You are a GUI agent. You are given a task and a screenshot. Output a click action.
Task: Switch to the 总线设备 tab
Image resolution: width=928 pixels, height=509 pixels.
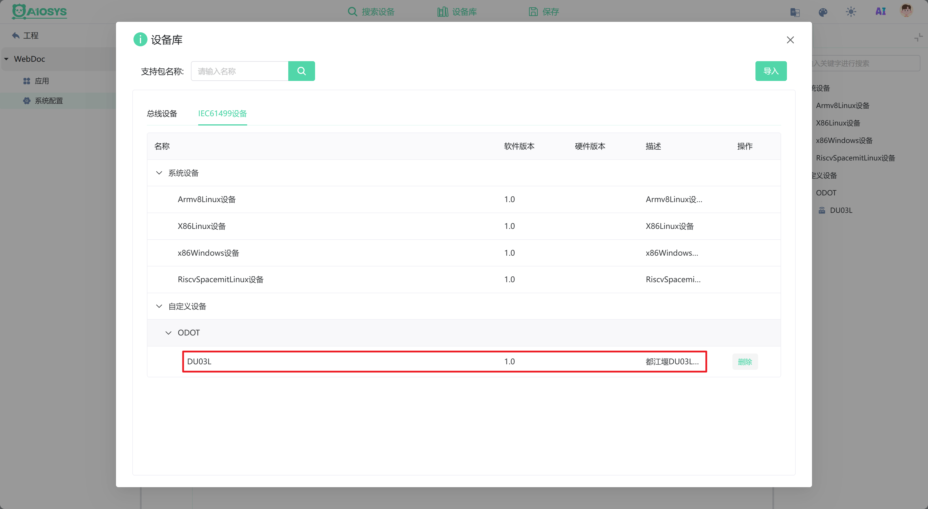(162, 114)
